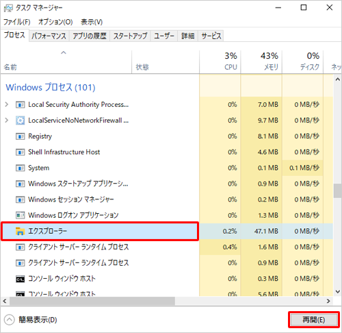Image resolution: width=342 pixels, height=333 pixels.
Task: Sort by the メモリ column header
Action: point(261,62)
